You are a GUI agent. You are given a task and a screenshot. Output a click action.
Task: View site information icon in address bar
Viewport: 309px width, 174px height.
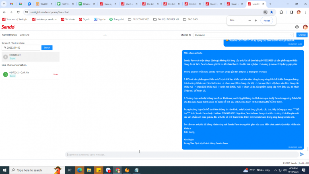[x=27, y=12]
